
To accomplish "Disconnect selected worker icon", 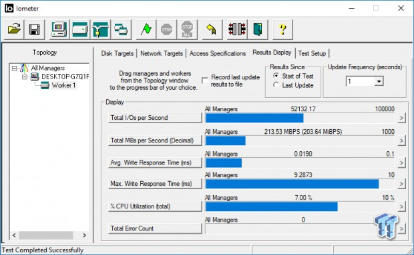I will pos(237,29).
